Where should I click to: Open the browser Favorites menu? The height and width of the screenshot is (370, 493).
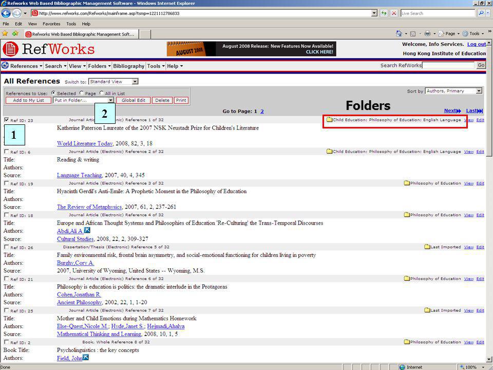(51, 24)
